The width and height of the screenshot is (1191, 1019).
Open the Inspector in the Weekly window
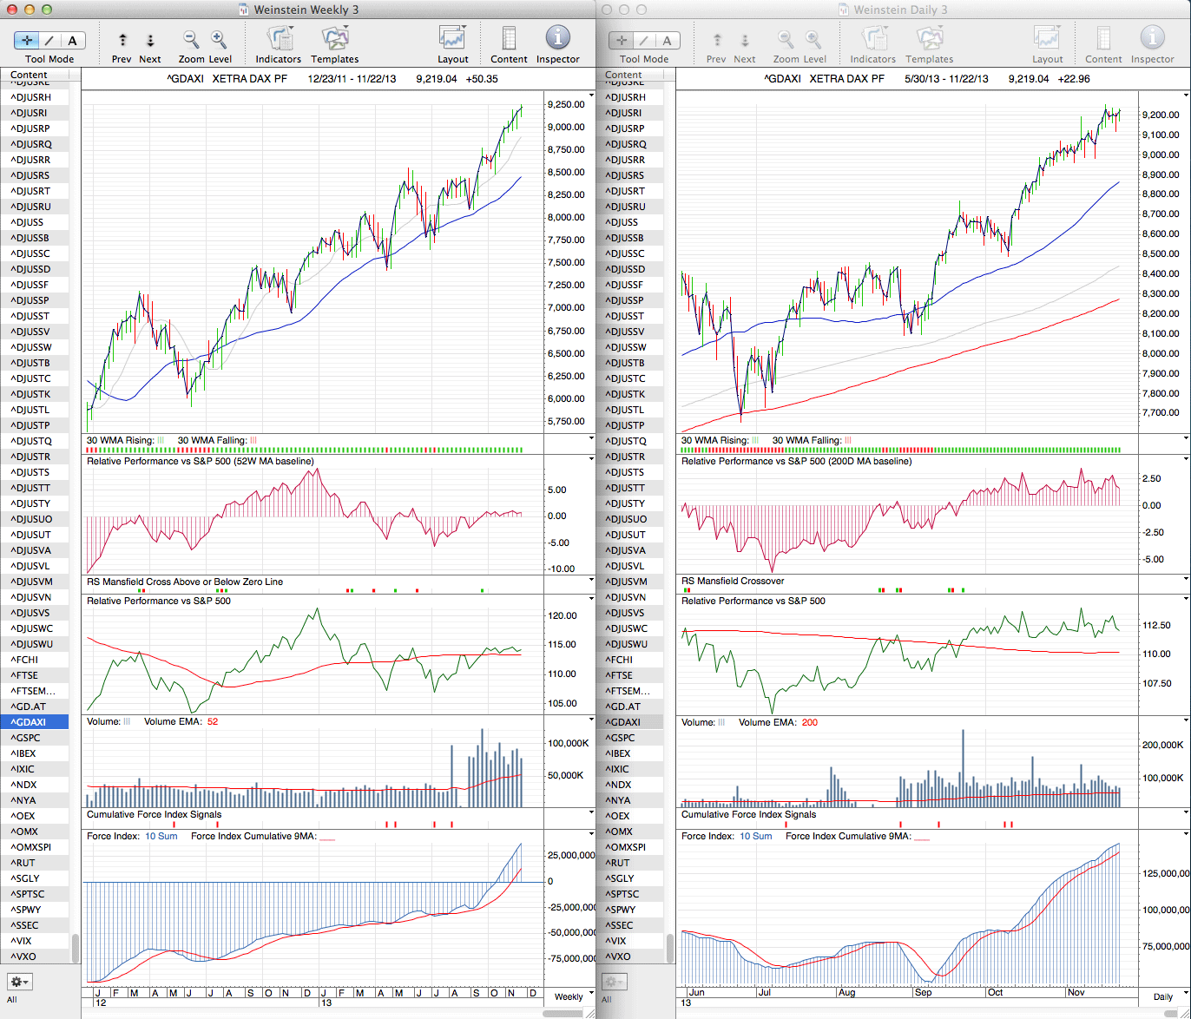[x=557, y=40]
